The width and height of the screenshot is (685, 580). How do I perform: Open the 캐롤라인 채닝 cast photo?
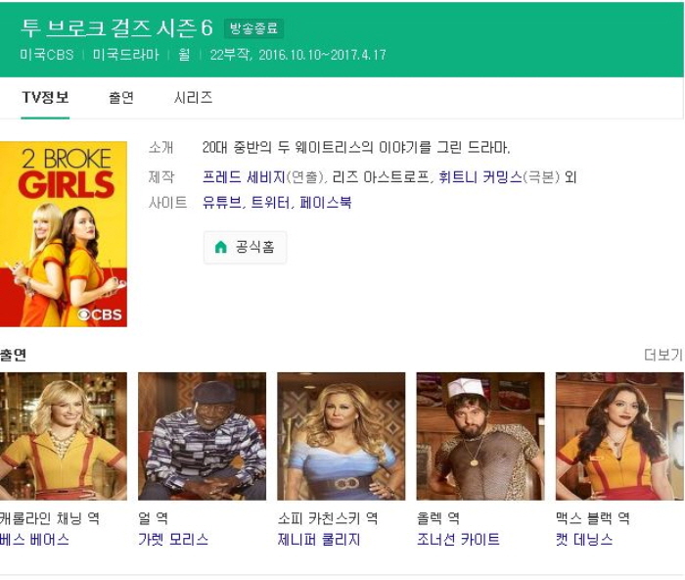pos(64,436)
